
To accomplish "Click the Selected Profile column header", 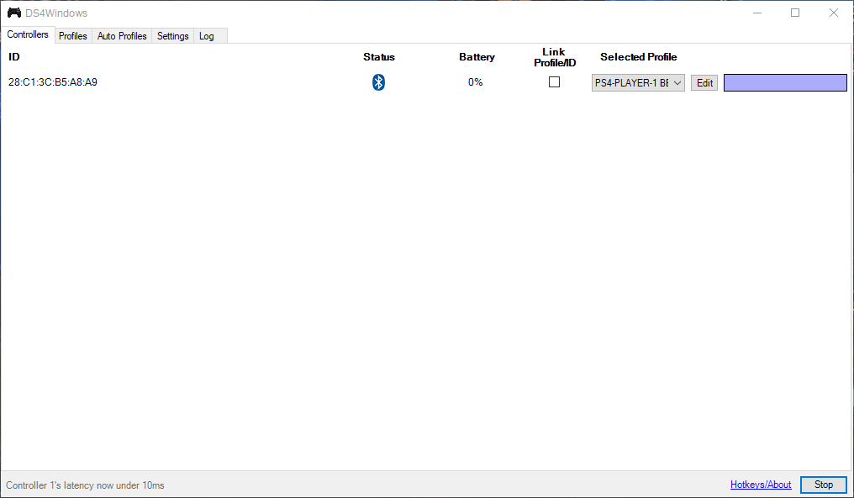I will [x=638, y=56].
